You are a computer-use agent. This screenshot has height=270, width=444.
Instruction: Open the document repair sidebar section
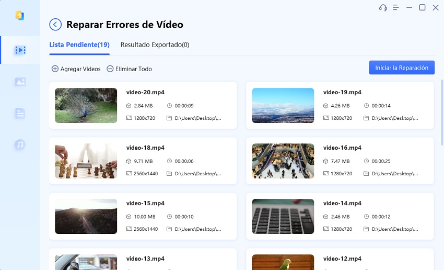(x=20, y=114)
